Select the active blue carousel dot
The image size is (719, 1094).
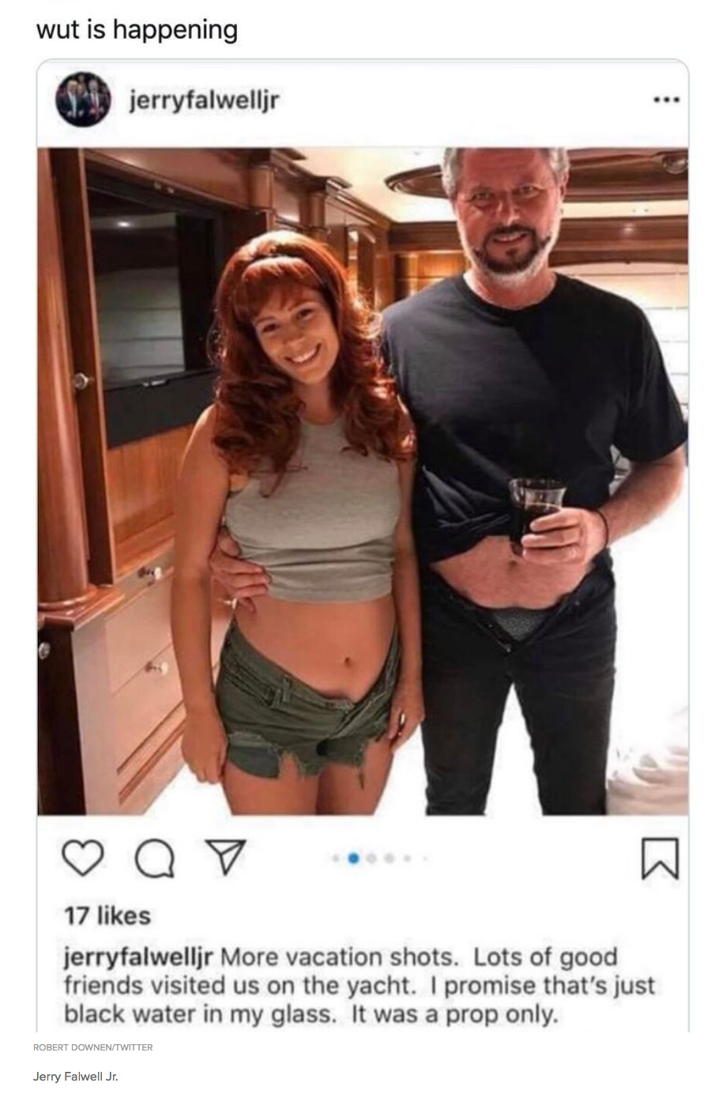pos(353,858)
